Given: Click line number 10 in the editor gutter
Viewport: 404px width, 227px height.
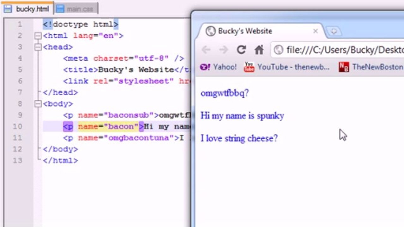Looking at the screenshot, I should (17, 126).
